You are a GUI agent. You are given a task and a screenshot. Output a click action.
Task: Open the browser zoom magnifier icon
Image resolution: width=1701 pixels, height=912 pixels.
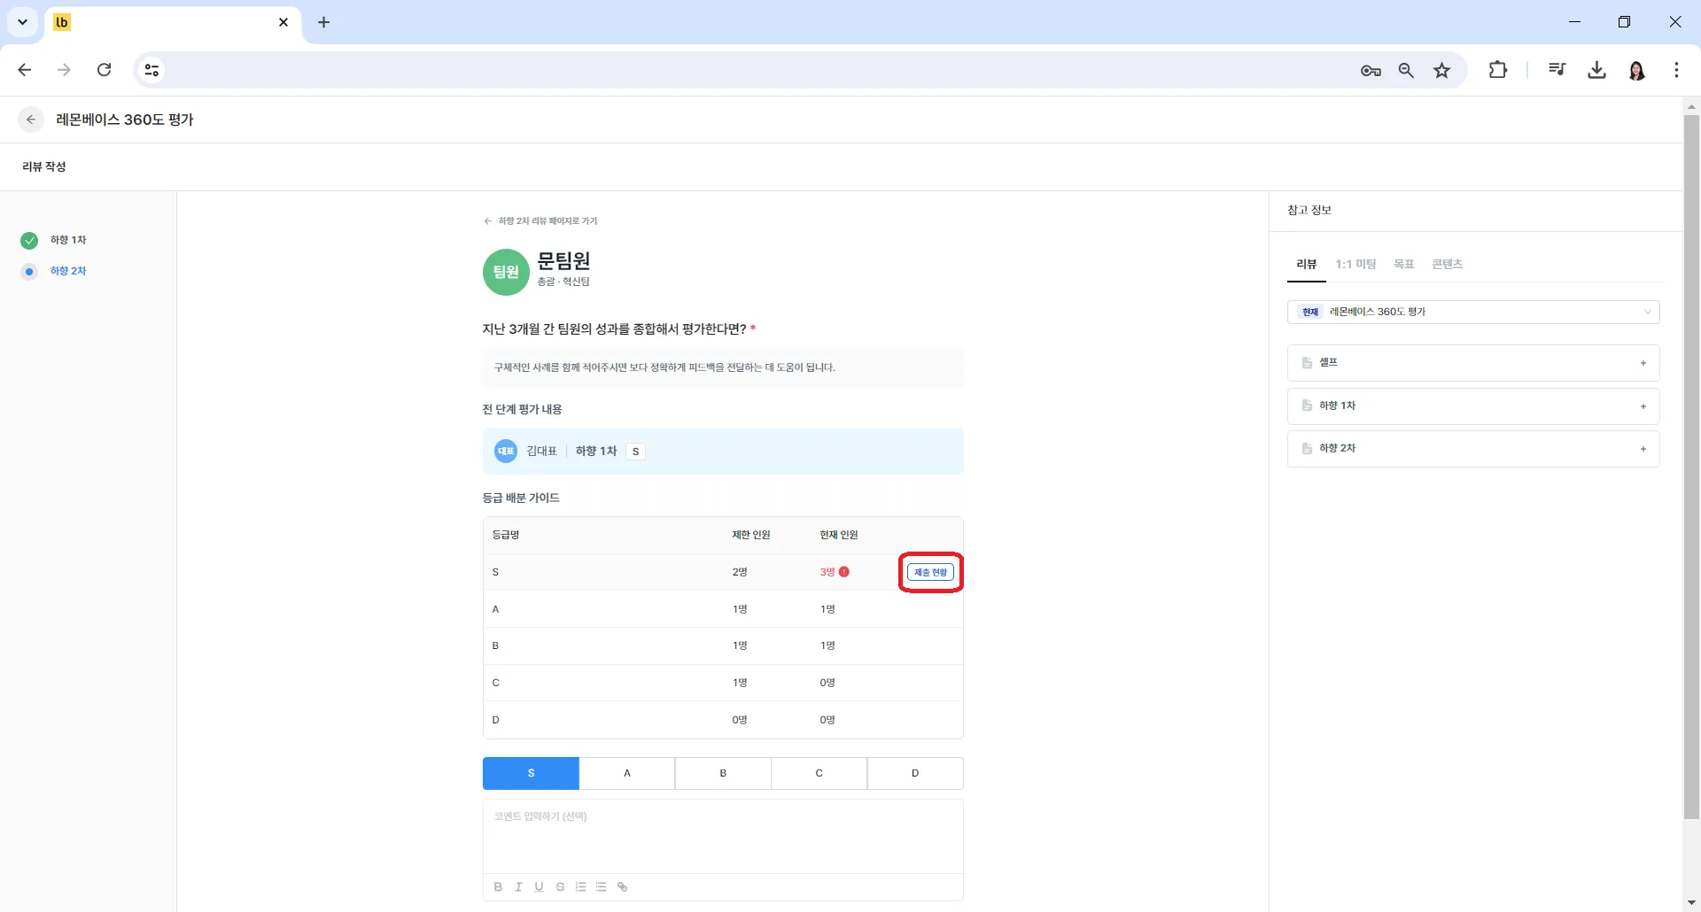click(1406, 70)
